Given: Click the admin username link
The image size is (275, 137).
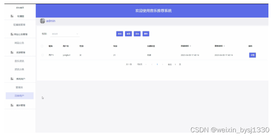Looking at the screenshot, I should coord(51,21).
